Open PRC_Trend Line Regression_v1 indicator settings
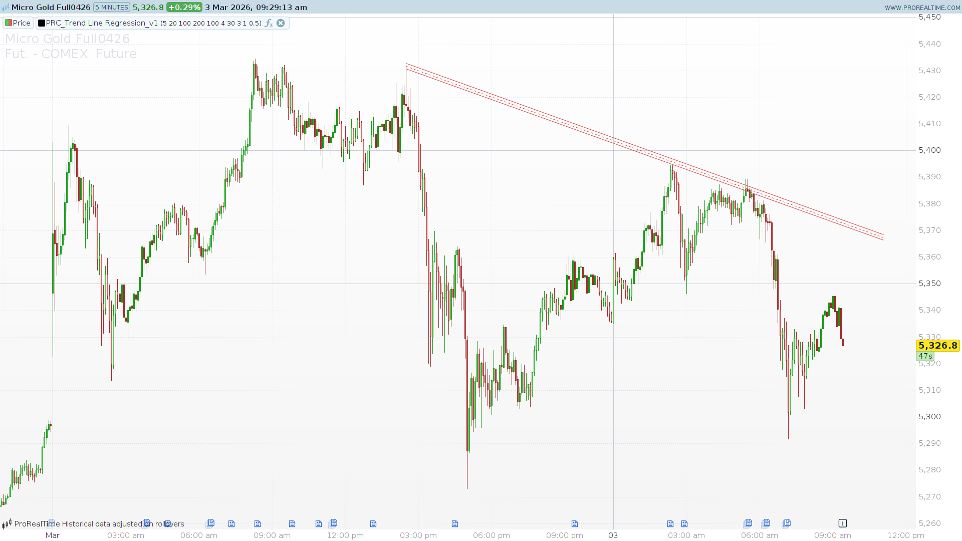The height and width of the screenshot is (541, 962). tap(102, 23)
